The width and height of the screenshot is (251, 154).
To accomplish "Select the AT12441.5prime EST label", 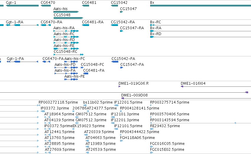I will (x=60, y=132).
